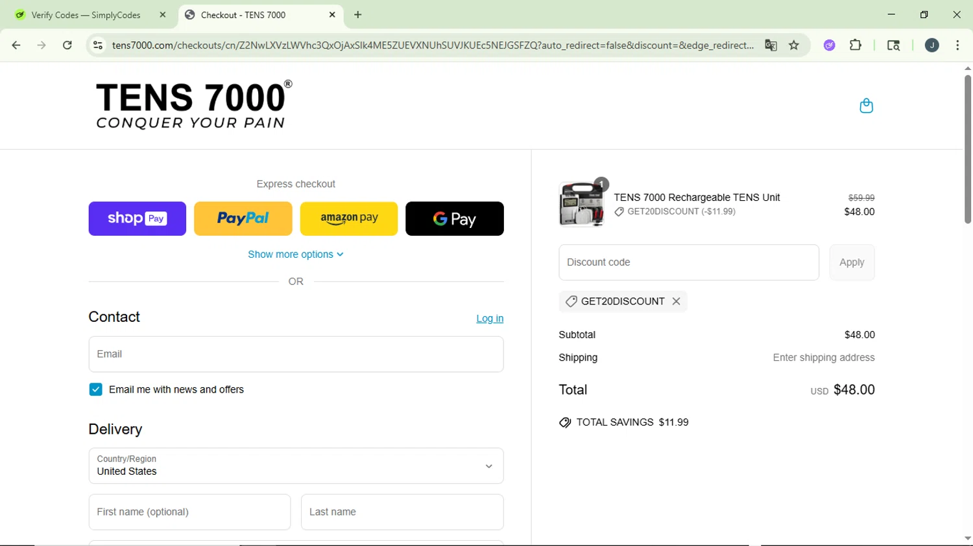Pay with Shop Pay

[137, 218]
